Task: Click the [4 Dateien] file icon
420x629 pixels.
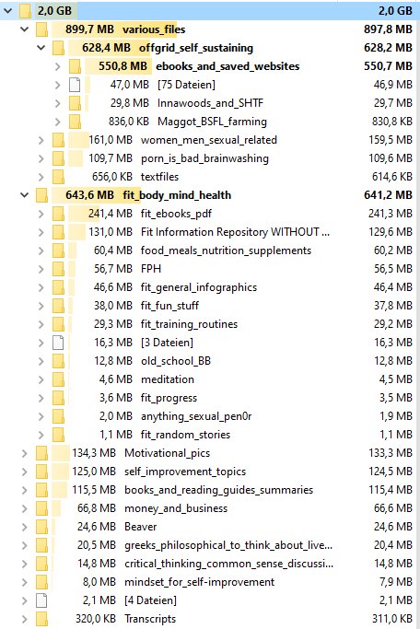Action: point(41,600)
